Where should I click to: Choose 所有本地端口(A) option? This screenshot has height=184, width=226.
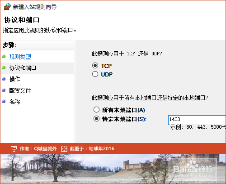[x=96, y=110]
